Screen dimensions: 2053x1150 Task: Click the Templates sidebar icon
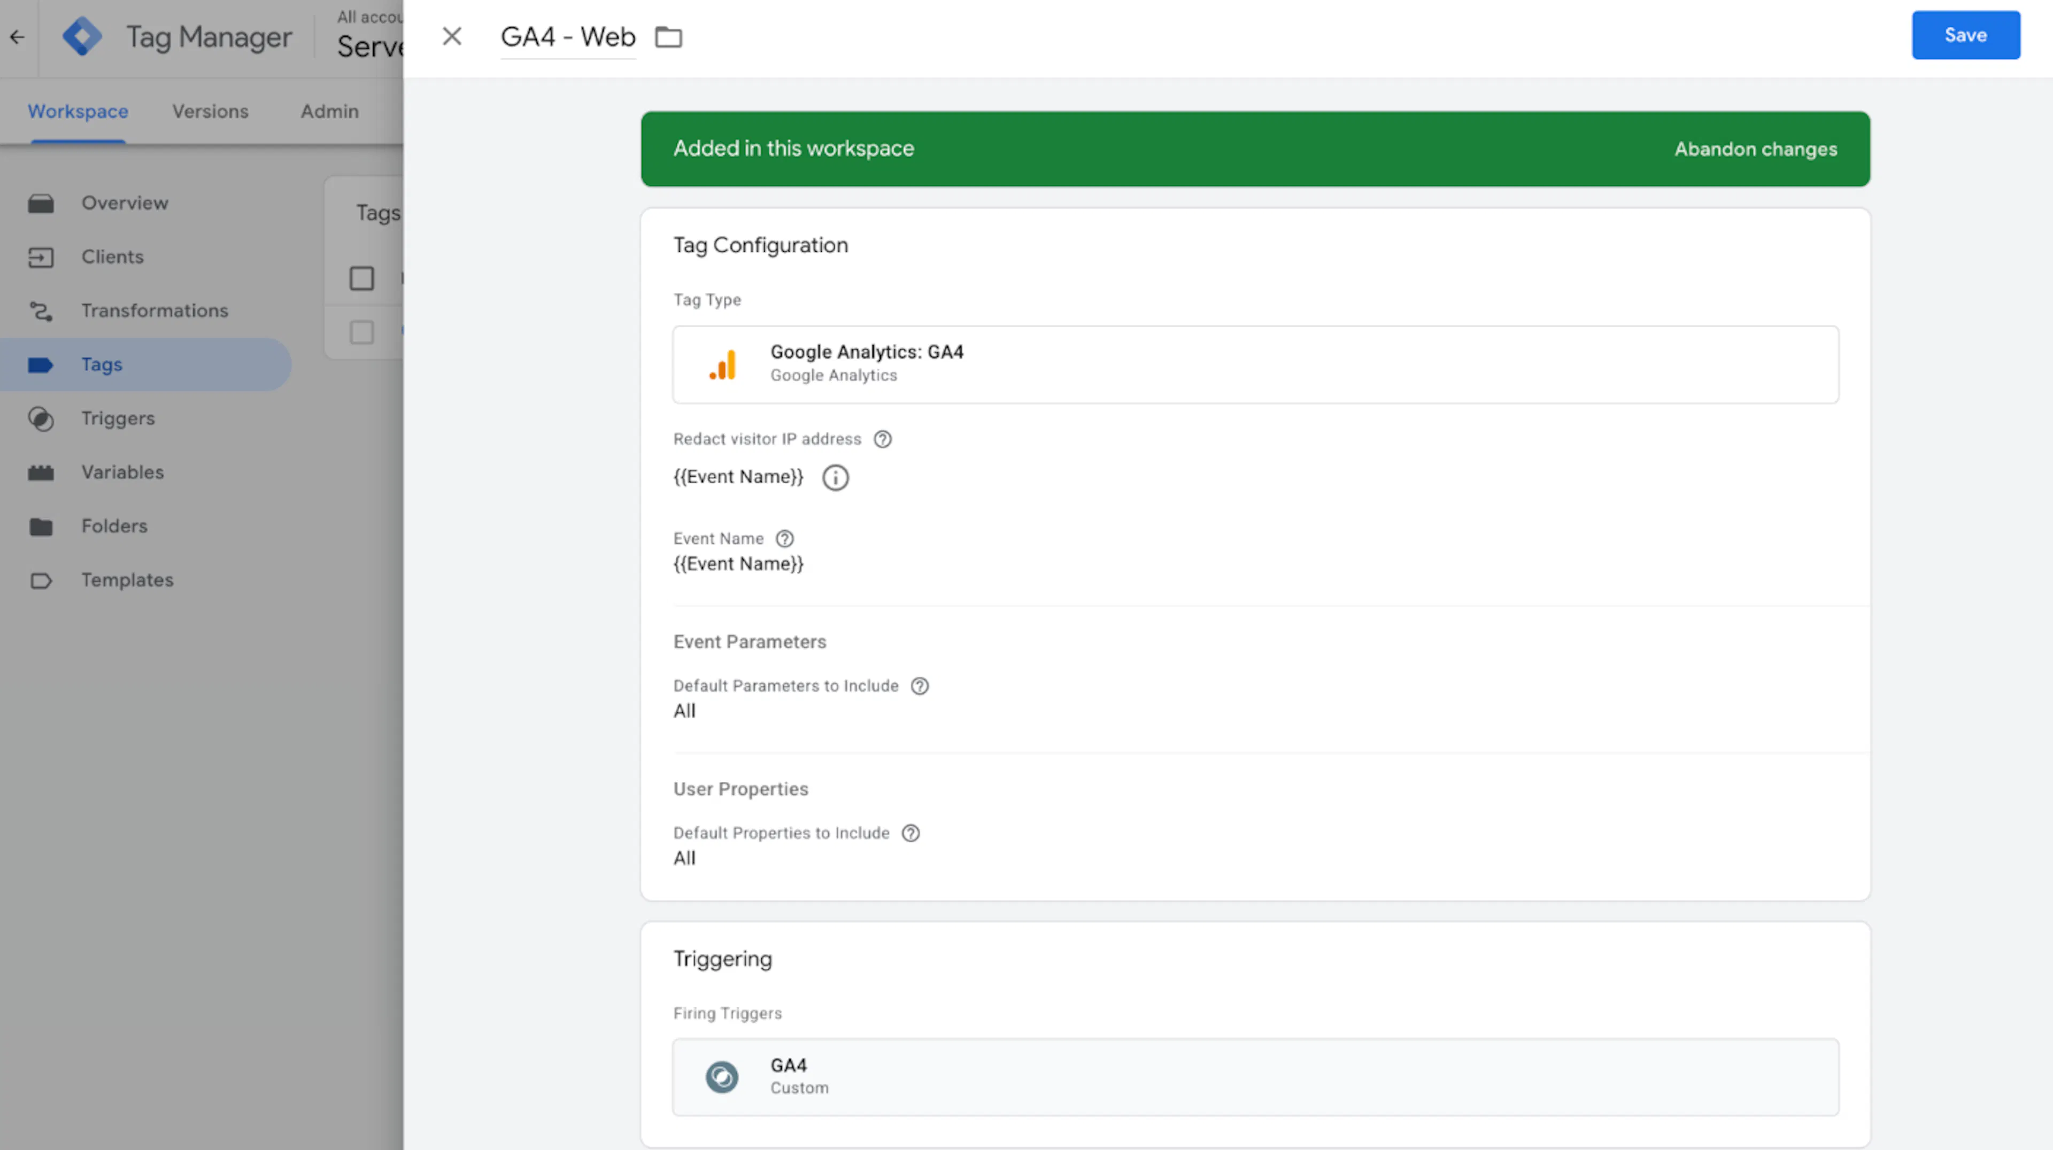click(41, 580)
